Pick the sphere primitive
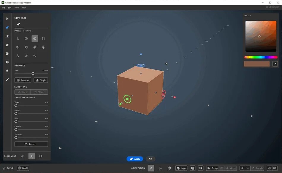The height and width of the screenshot is (173, 282). coord(26,39)
